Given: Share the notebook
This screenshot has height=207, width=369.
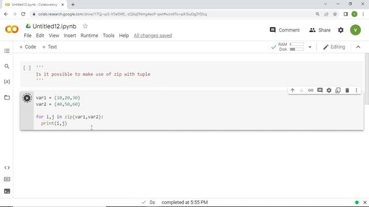Looking at the screenshot, I should pyautogui.click(x=320, y=30).
